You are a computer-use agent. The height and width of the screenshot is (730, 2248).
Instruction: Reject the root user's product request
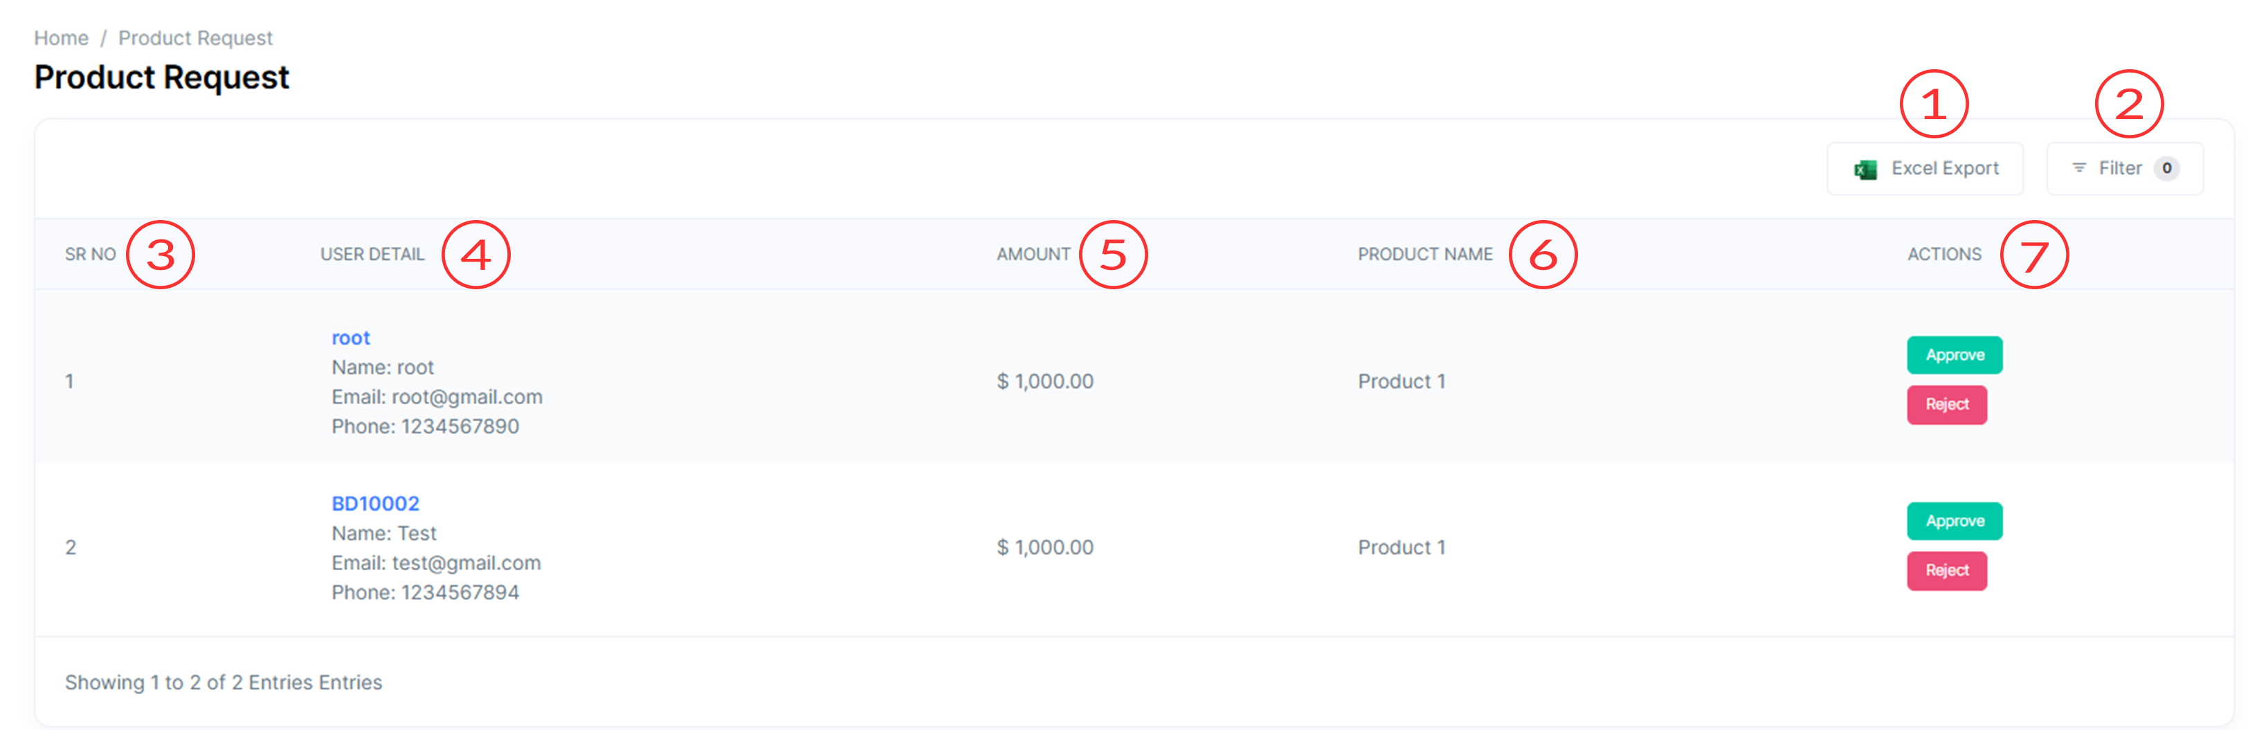click(x=1946, y=405)
